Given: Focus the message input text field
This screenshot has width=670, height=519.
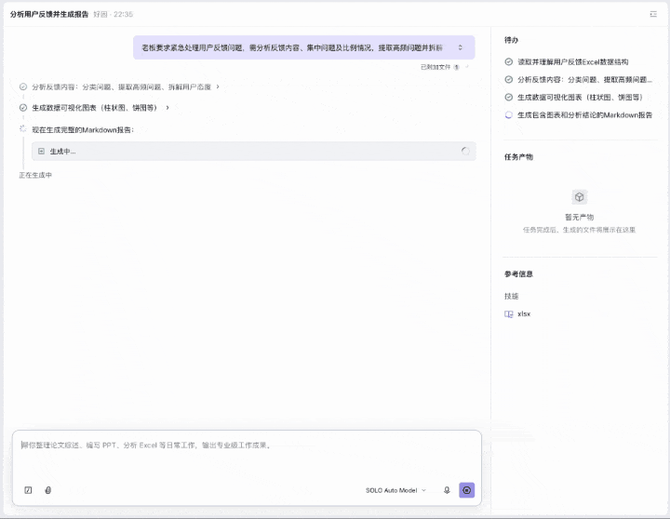Looking at the screenshot, I should pos(247,456).
